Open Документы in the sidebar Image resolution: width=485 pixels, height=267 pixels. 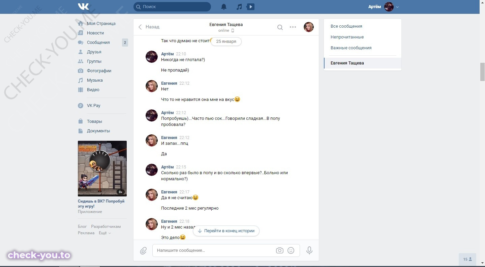click(x=98, y=131)
